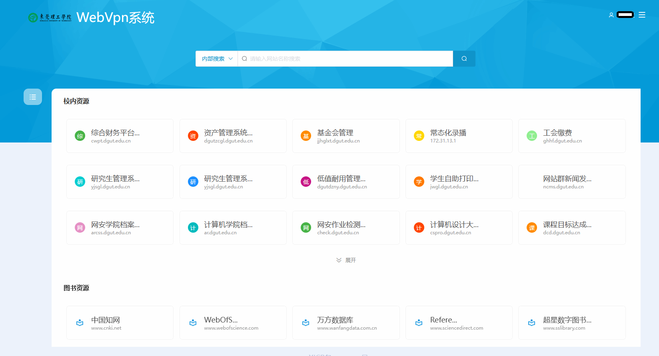Click the book icon beside 万方数据库
Screen dimensions: 659x356
[306, 322]
